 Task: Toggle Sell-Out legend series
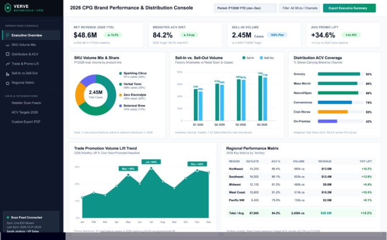coord(267,58)
